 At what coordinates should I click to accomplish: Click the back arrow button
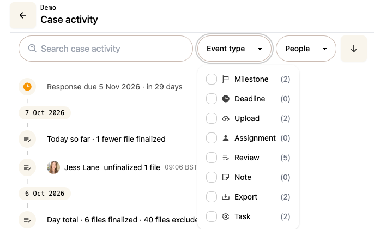pyautogui.click(x=23, y=15)
